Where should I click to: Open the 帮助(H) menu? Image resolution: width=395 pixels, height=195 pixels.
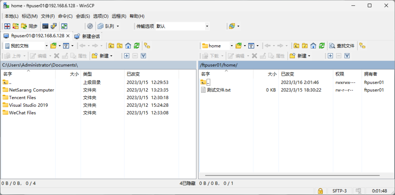[137, 16]
